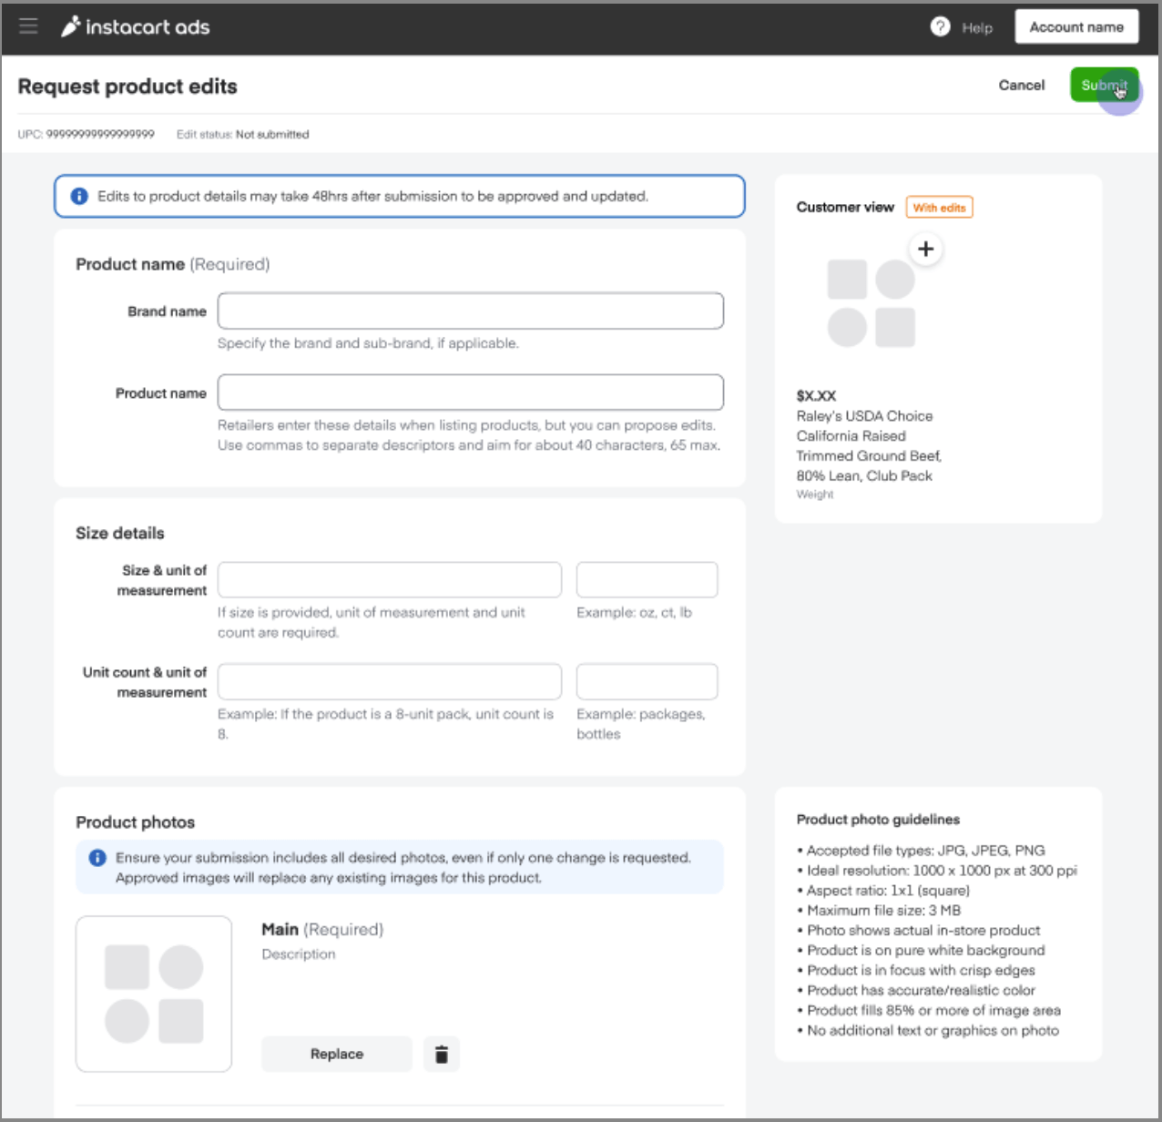This screenshot has height=1122, width=1162.
Task: Click the Unit count input field
Action: pos(389,682)
